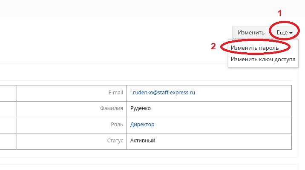The width and height of the screenshot is (305, 170).
Task: Open the Еще dropdown menu
Action: (x=285, y=32)
